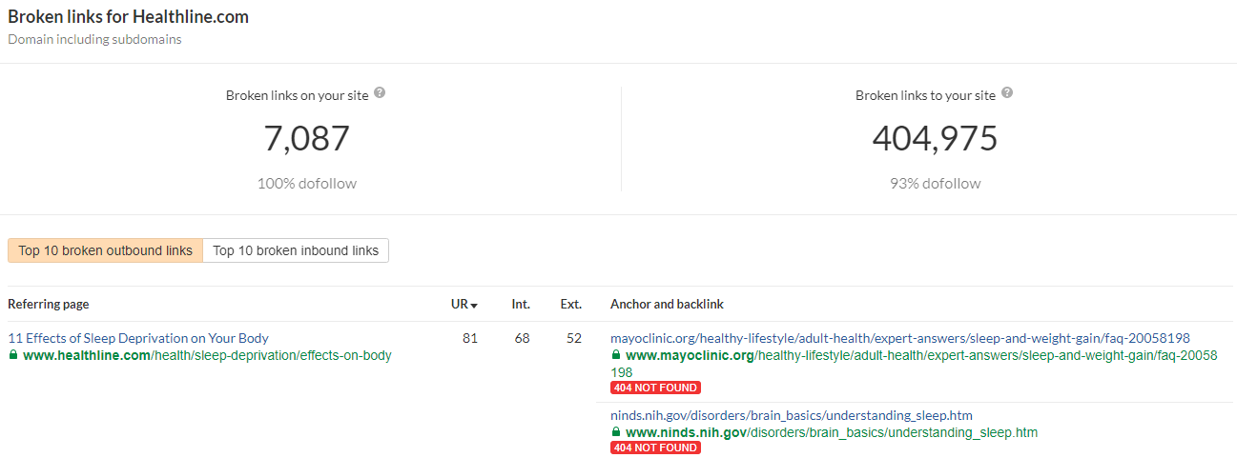Screen dimensions: 1237x458
Task: Open 11 Effects of Sleep Deprivation article link
Action: point(138,338)
